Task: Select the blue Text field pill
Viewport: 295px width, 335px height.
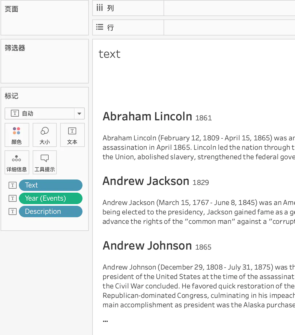Action: click(51, 185)
